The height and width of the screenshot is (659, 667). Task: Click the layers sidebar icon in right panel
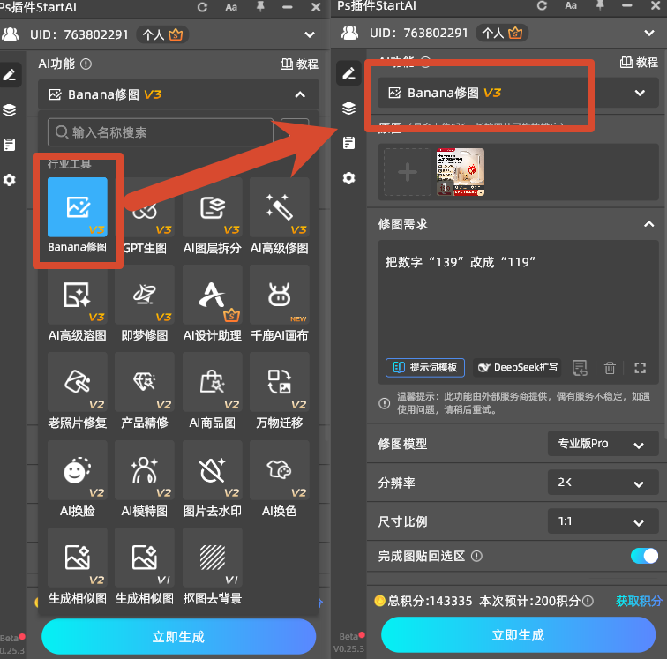tap(348, 108)
